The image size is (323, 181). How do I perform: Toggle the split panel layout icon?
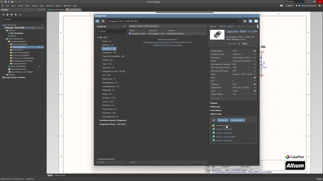pyautogui.click(x=256, y=21)
